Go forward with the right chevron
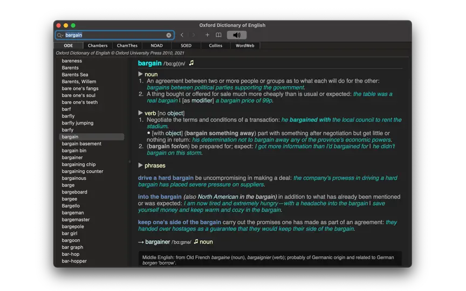 194,35
